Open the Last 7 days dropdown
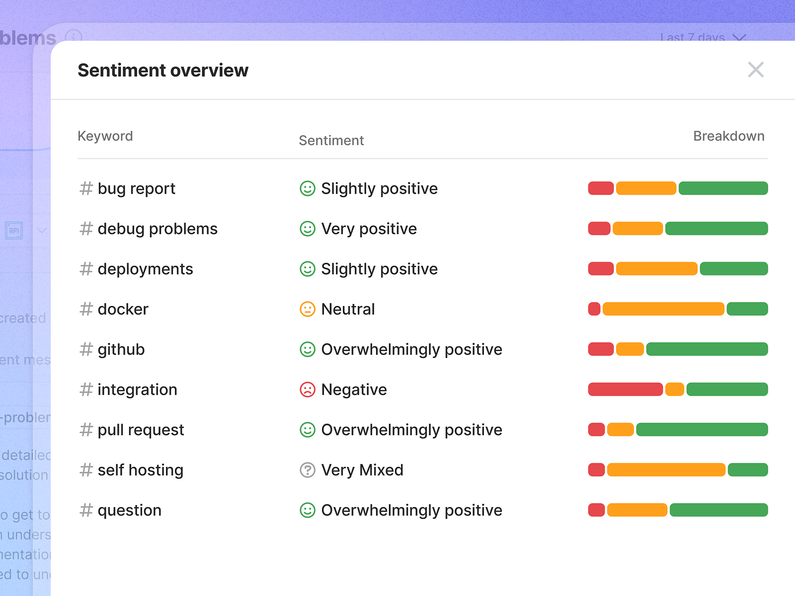Viewport: 795px width, 596px height. click(692, 38)
